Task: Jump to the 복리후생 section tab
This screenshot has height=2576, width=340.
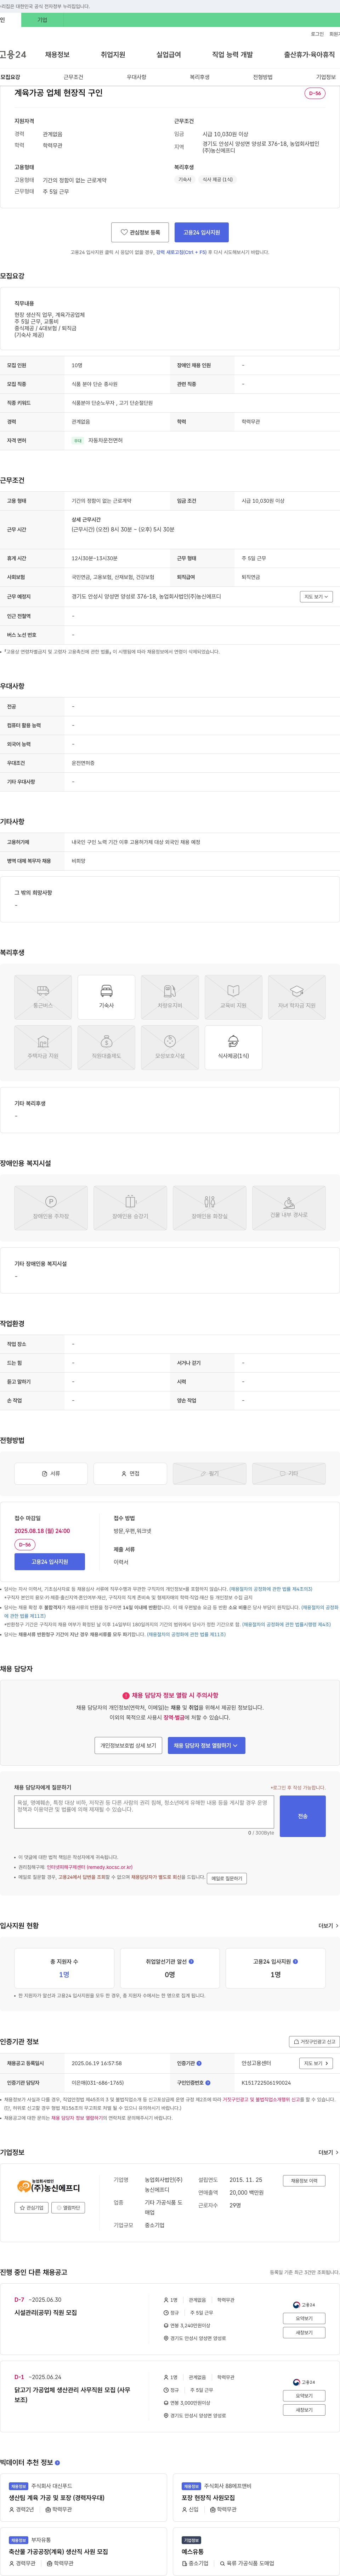Action: 199,77
